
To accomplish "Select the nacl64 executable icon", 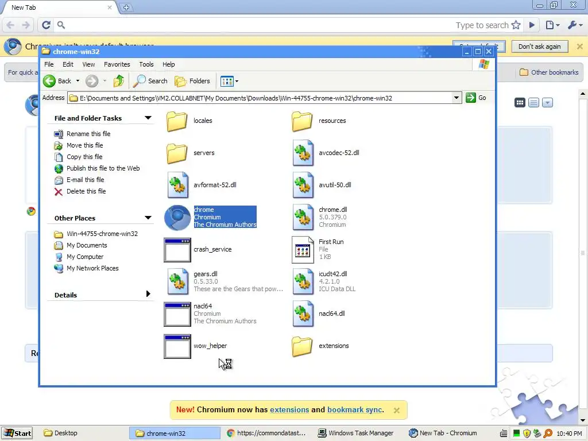I will coord(177,314).
